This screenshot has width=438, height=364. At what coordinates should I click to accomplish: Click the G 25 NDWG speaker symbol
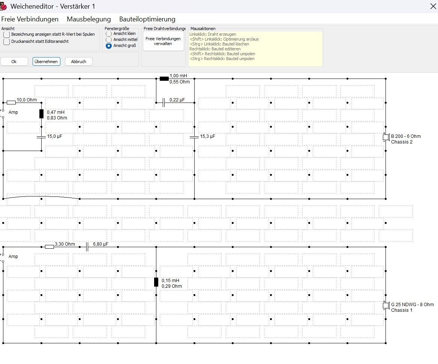pyautogui.click(x=385, y=305)
